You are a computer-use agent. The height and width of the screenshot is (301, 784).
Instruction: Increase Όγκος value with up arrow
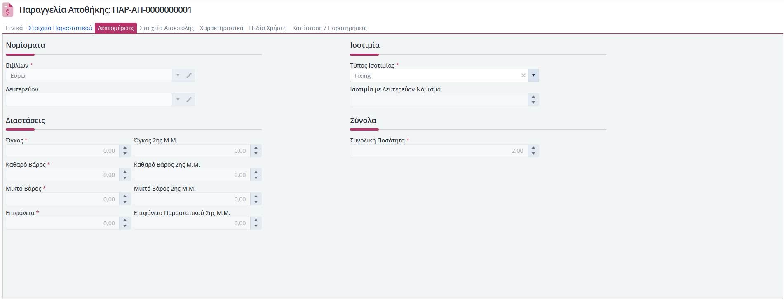pos(125,148)
